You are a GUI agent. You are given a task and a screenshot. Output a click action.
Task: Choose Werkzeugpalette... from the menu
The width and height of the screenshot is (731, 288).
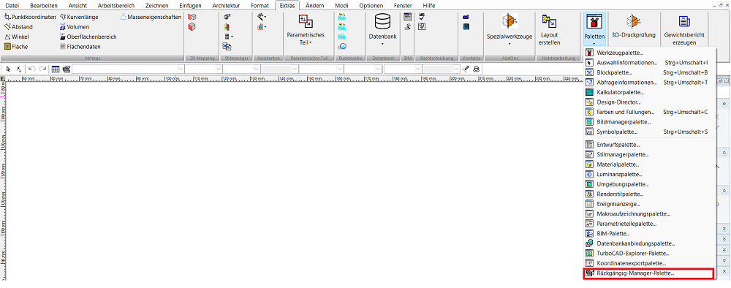(x=648, y=53)
